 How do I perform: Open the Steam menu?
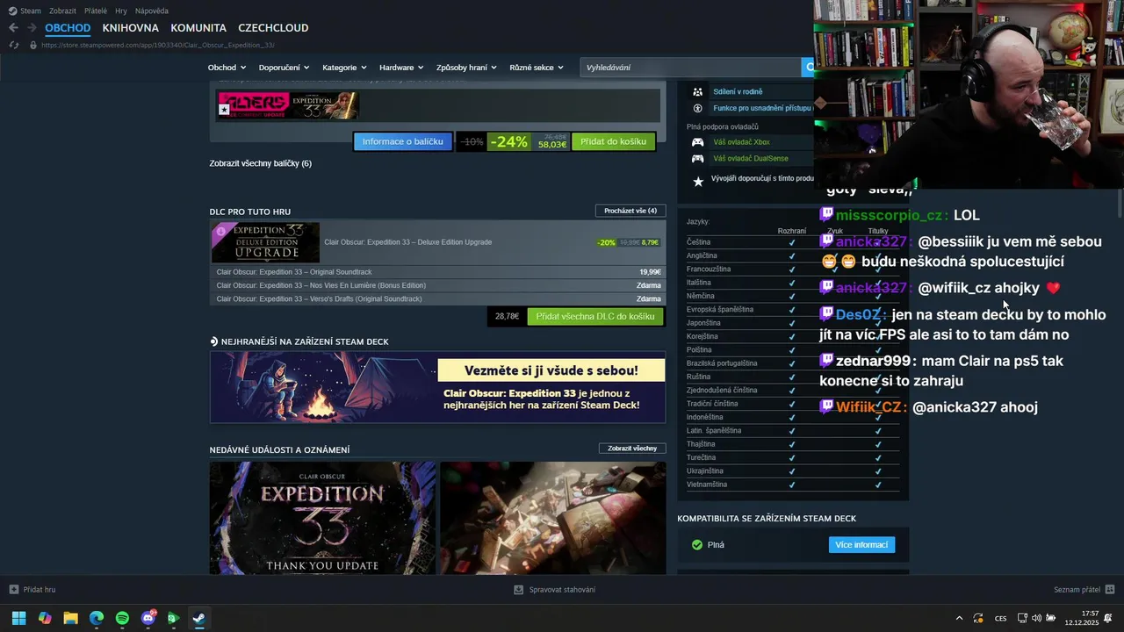point(31,11)
